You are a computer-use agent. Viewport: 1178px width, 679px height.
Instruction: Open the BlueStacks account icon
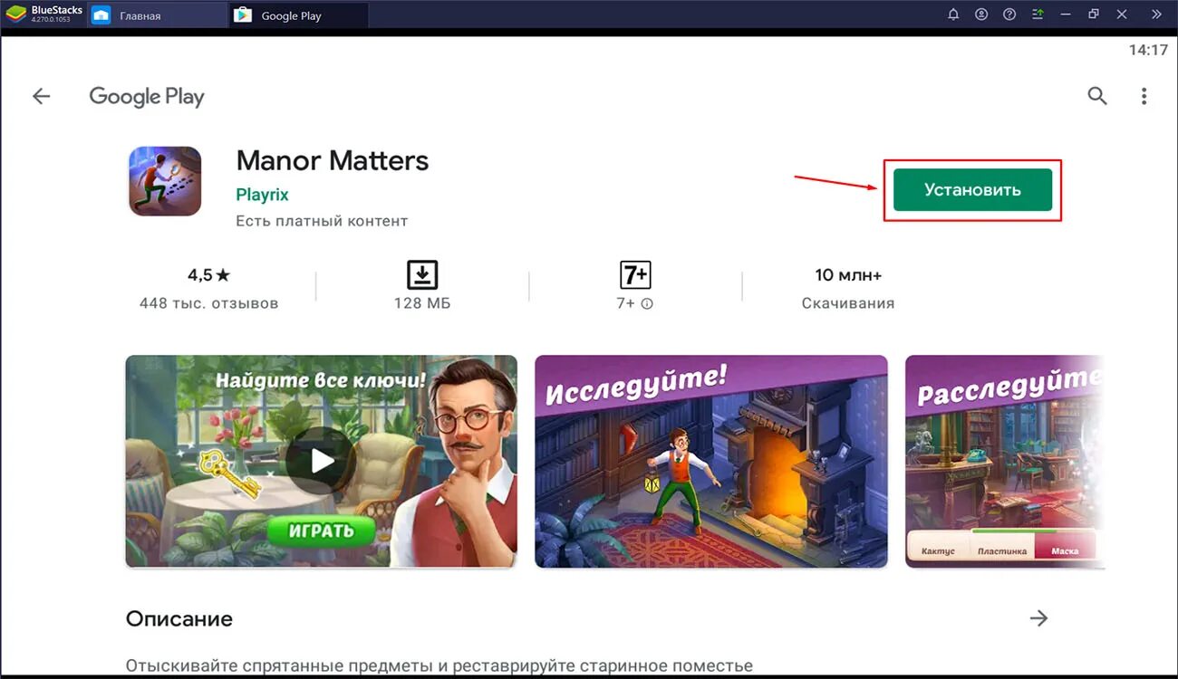[981, 14]
